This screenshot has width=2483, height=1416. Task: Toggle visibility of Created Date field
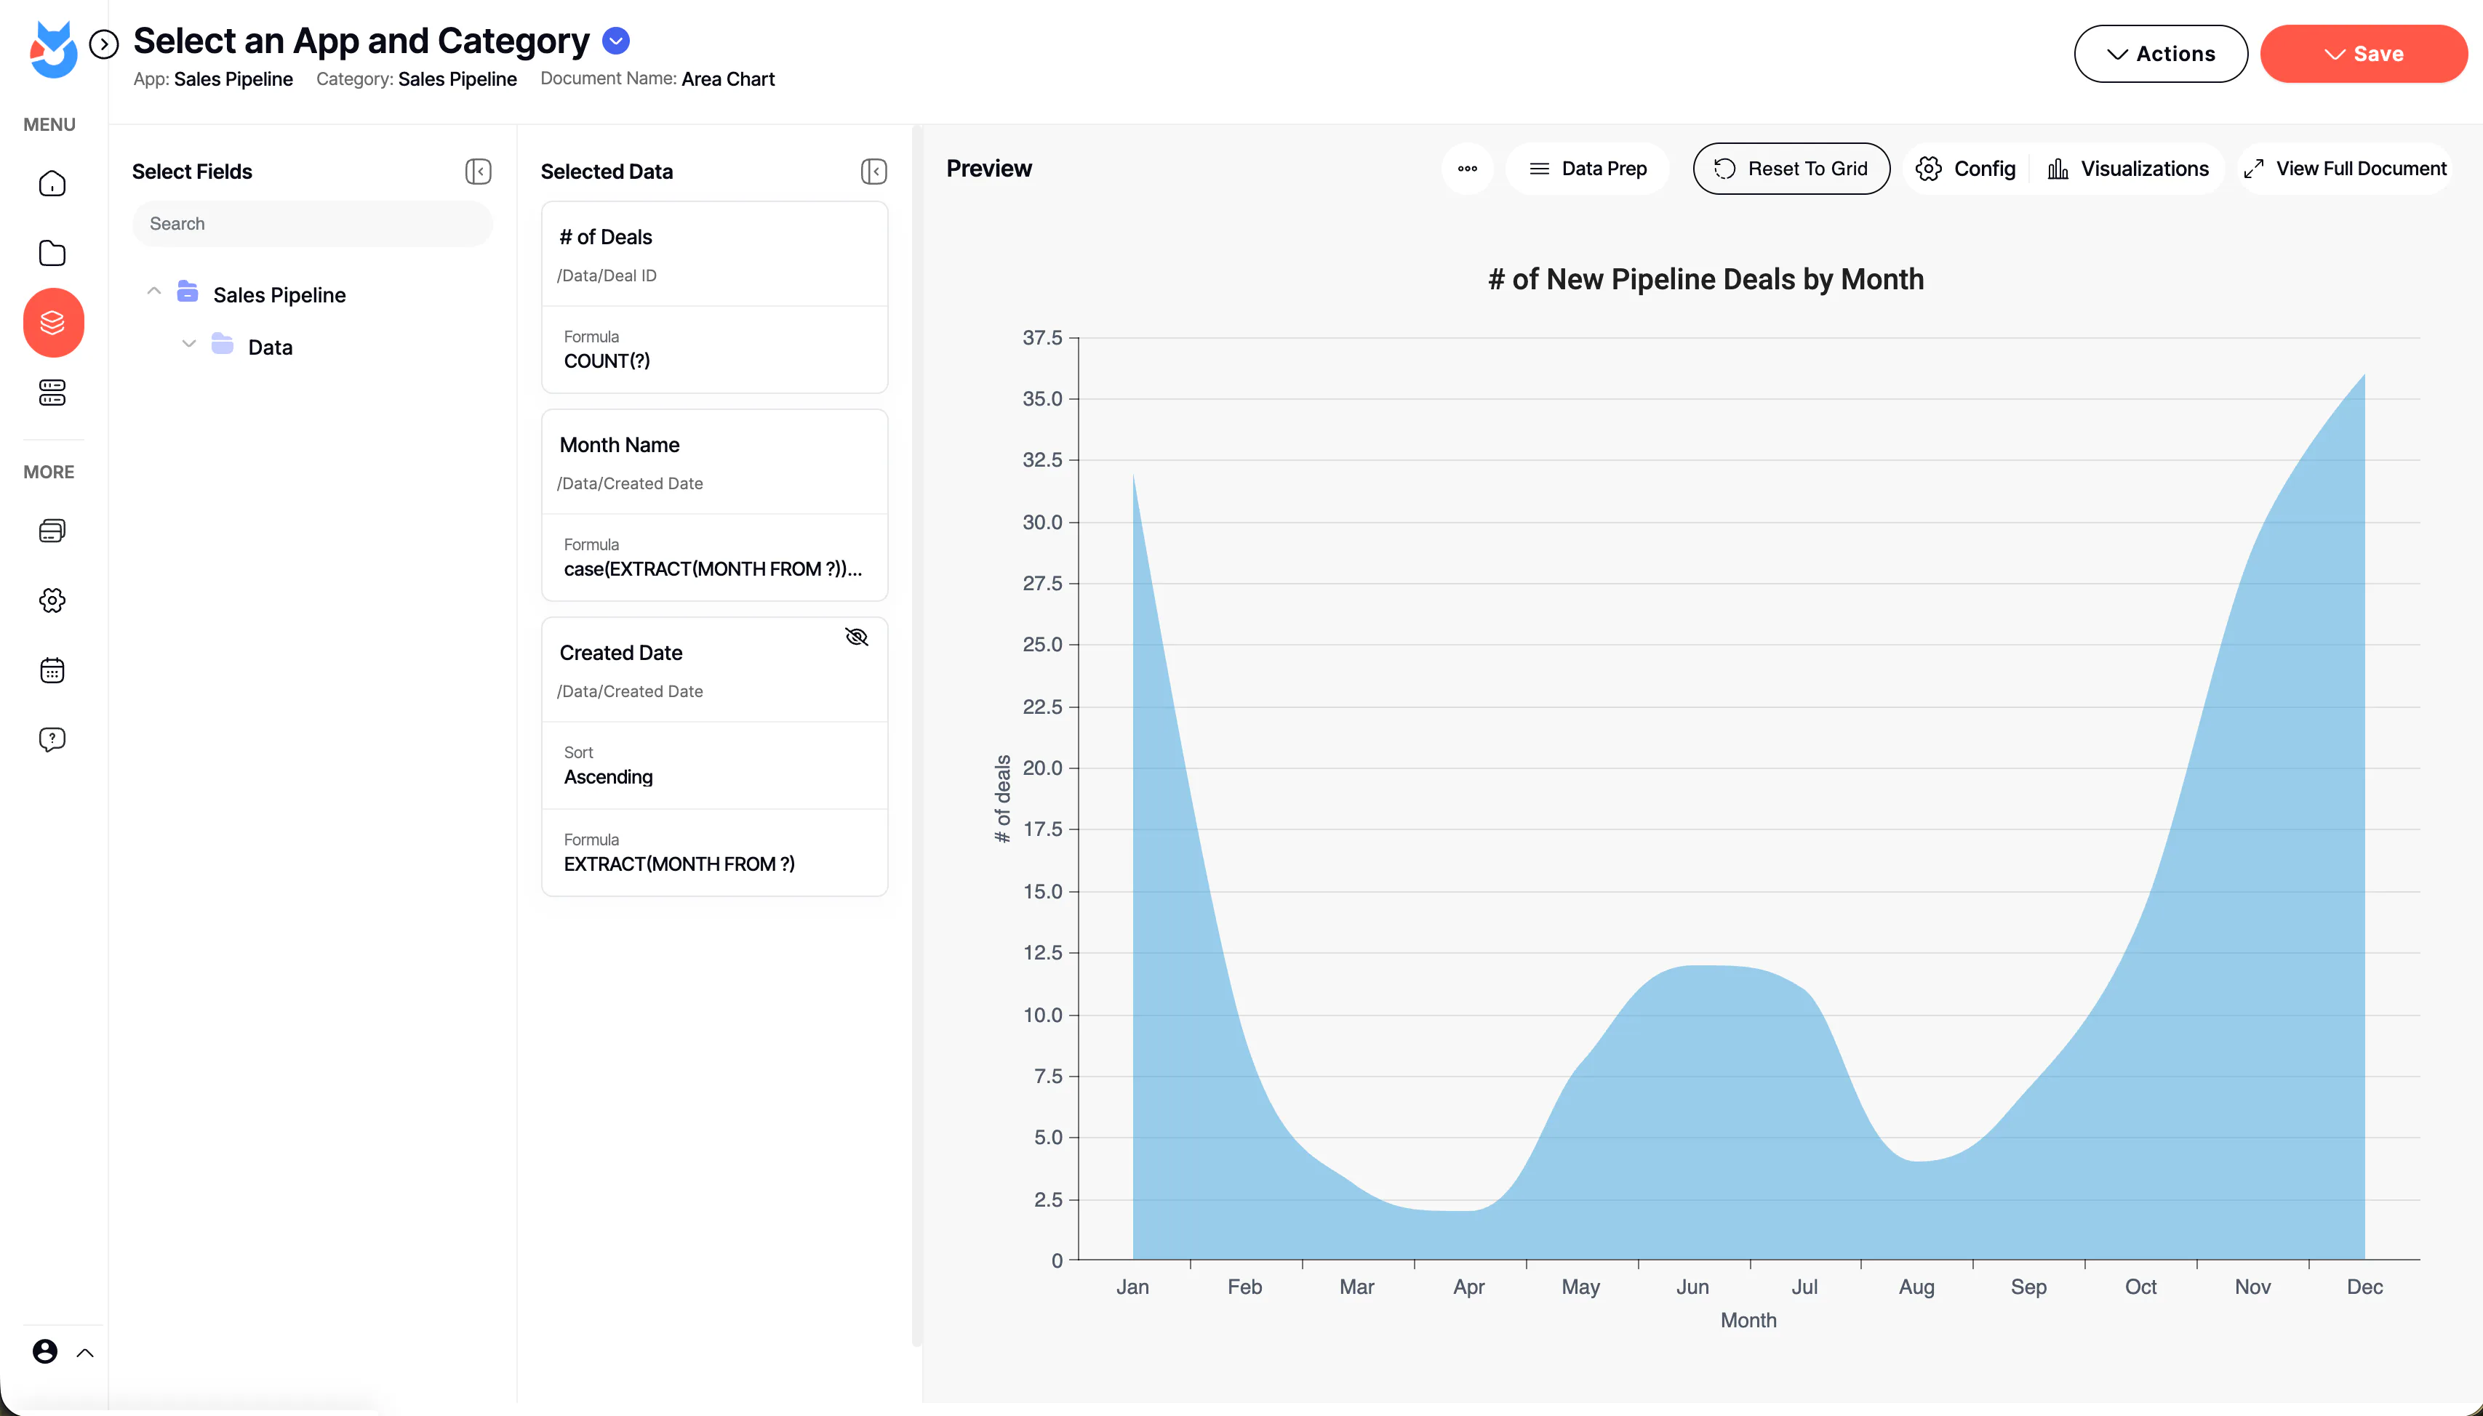pyautogui.click(x=856, y=636)
